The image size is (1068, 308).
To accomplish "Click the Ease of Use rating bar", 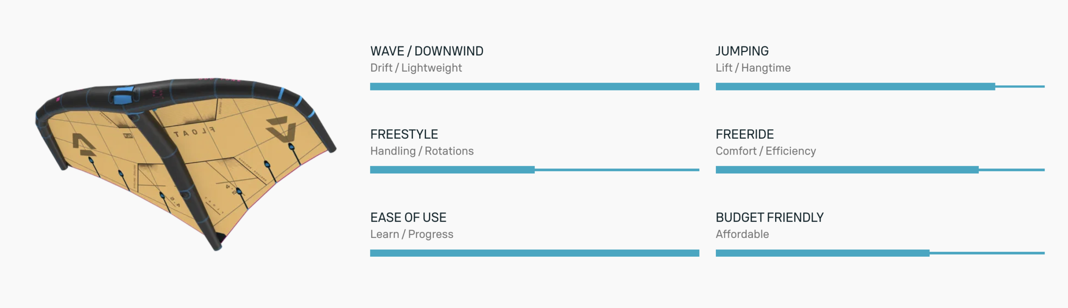I will [x=534, y=253].
